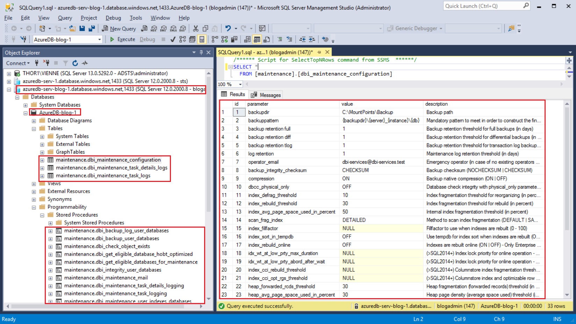
Task: Click the Copy icon in the toolbar
Action: 206,28
